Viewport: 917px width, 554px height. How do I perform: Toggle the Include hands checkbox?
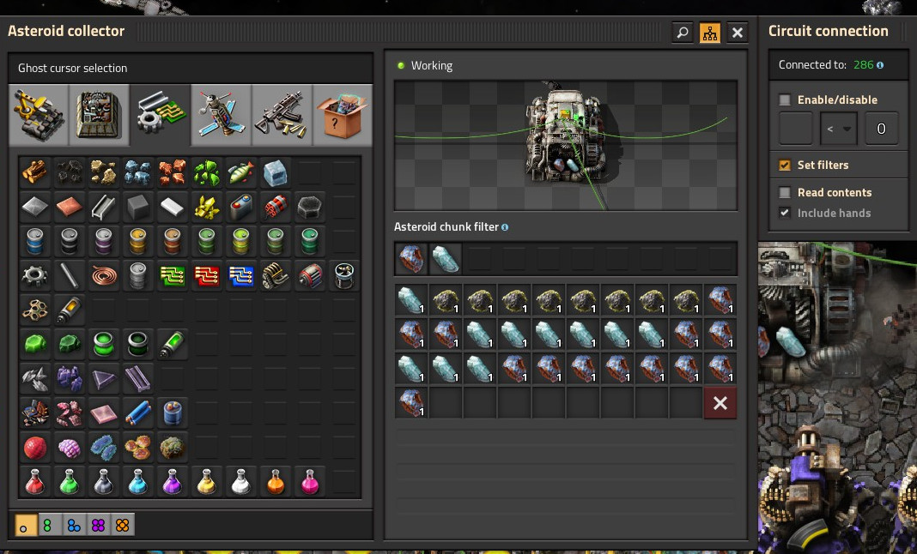[x=785, y=213]
